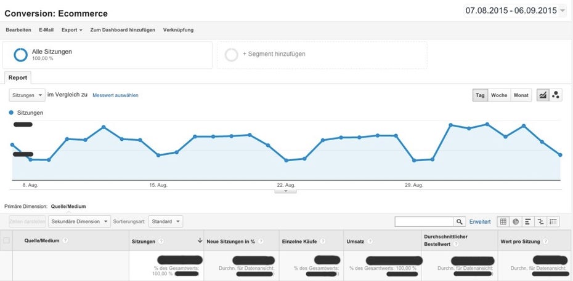Select the comparison view icon
This screenshot has width=573, height=281.
point(540,221)
